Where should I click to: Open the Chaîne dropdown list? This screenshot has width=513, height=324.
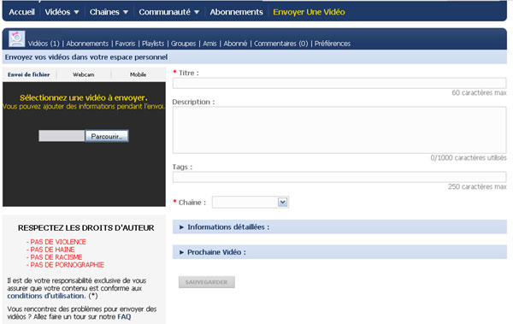251,203
